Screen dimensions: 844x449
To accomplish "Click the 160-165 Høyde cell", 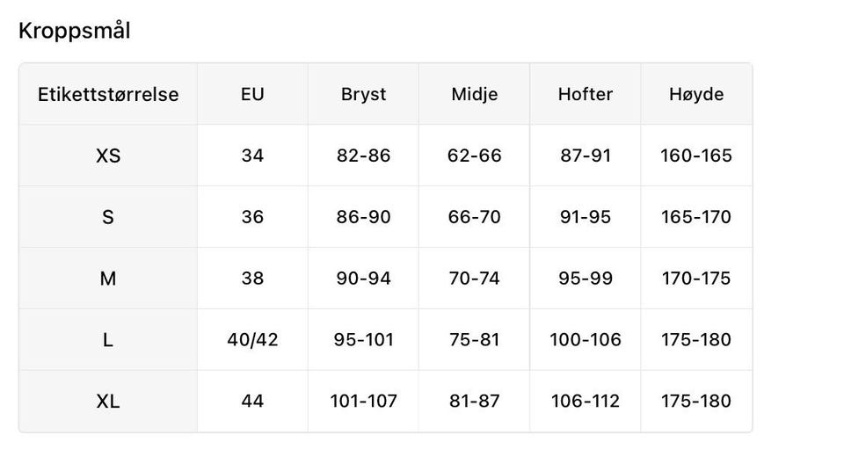I will 696,156.
